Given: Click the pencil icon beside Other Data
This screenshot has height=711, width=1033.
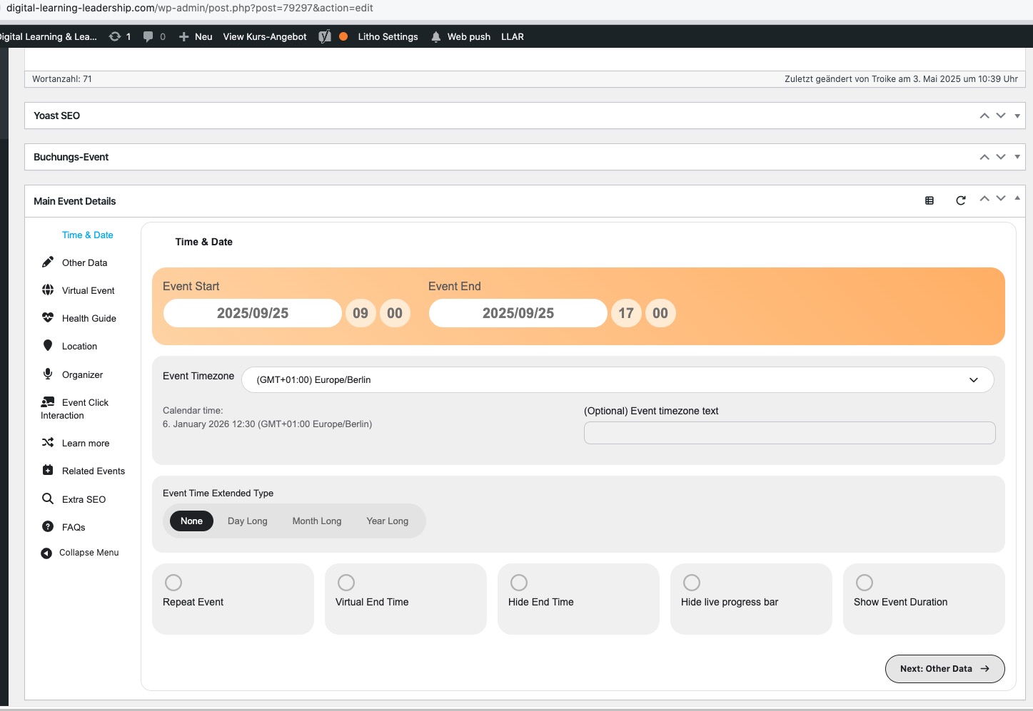Looking at the screenshot, I should pyautogui.click(x=48, y=262).
